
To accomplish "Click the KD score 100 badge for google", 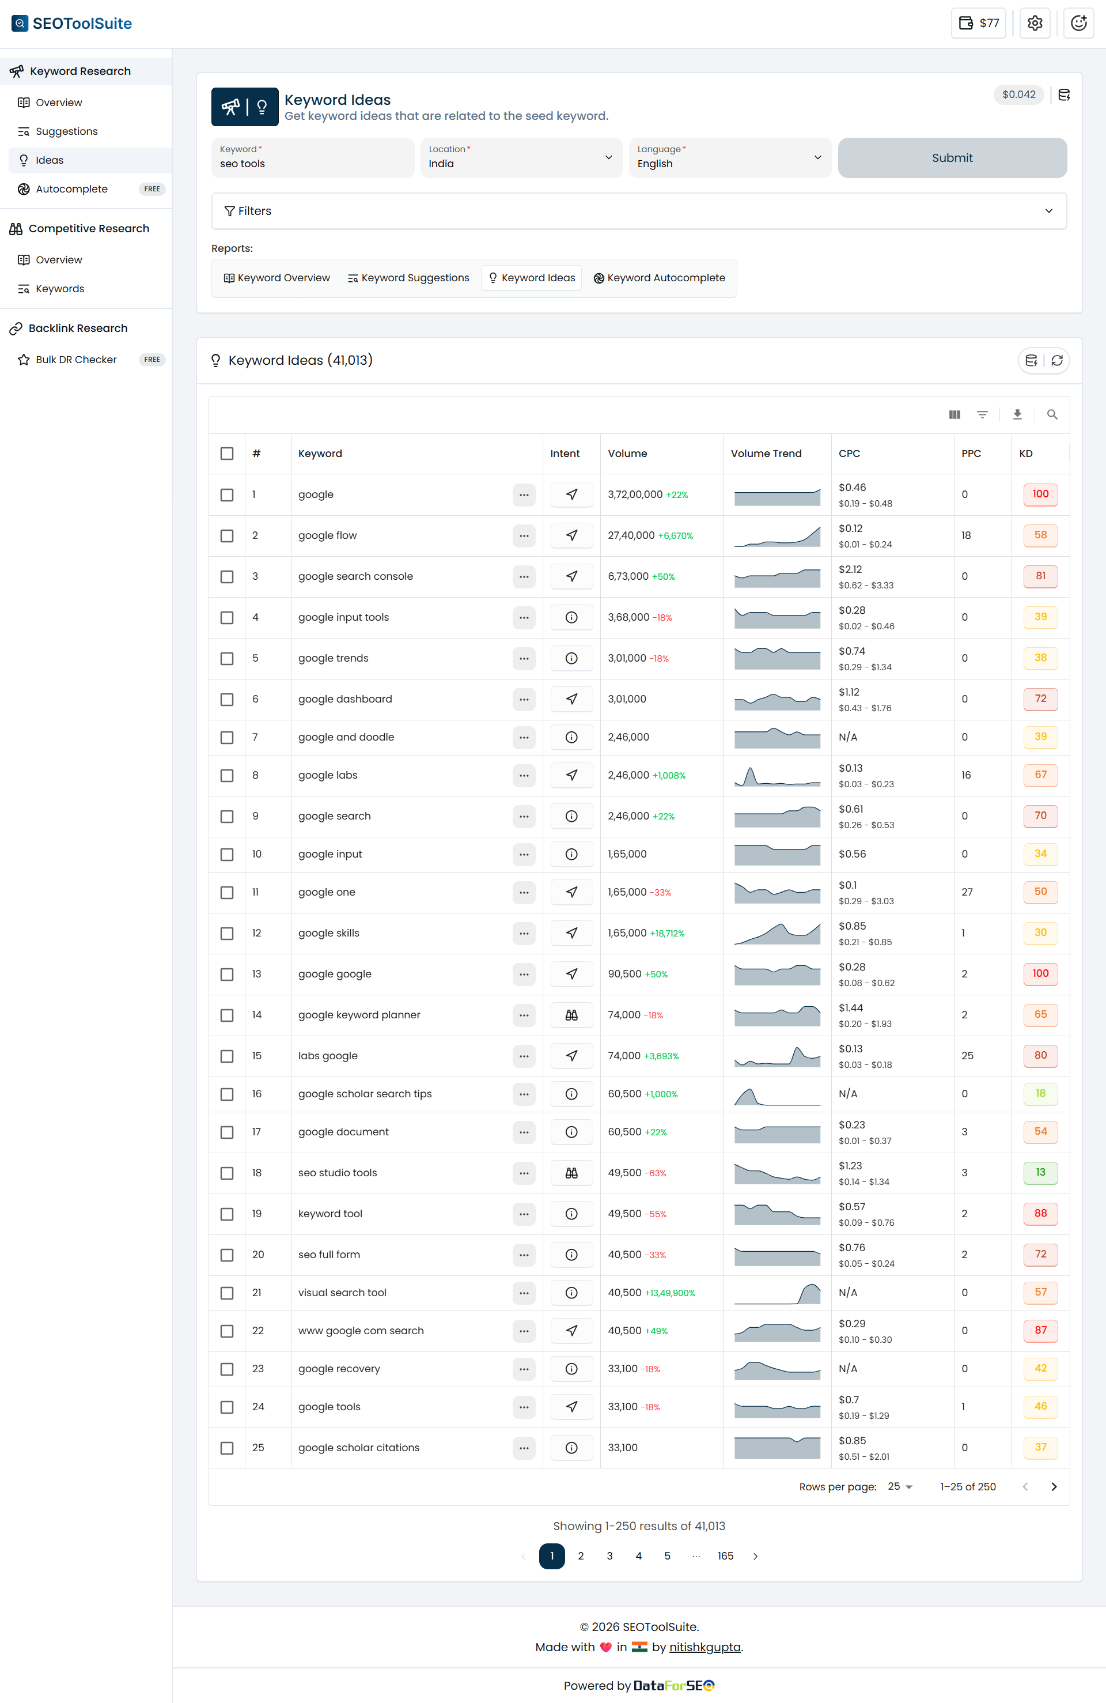I will tap(1040, 494).
